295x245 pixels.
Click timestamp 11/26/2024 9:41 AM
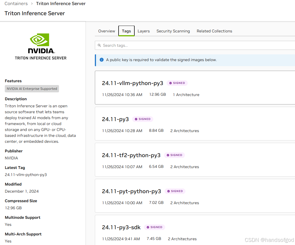coord(121,239)
